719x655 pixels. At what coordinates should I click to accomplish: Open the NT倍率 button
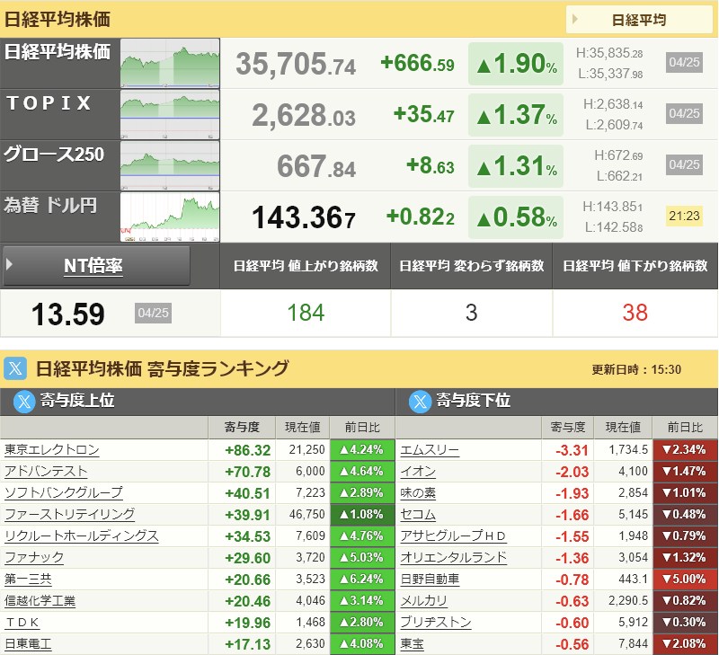96,265
